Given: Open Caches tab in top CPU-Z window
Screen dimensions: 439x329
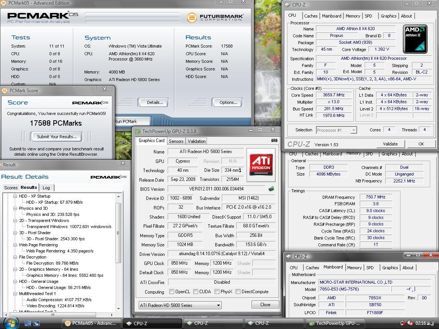Looking at the screenshot, I should click(311, 16).
